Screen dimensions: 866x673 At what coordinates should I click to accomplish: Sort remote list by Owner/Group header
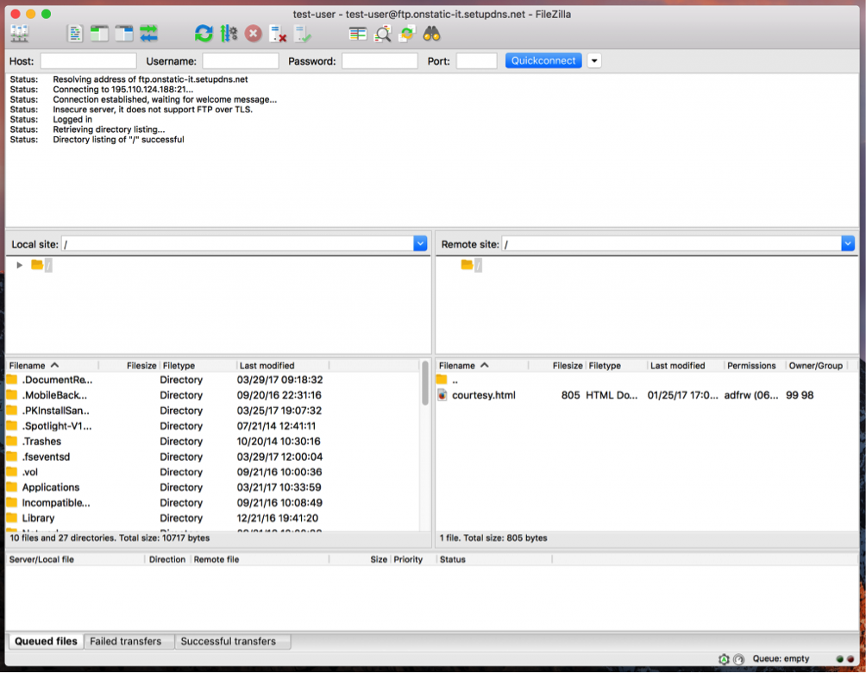point(816,365)
